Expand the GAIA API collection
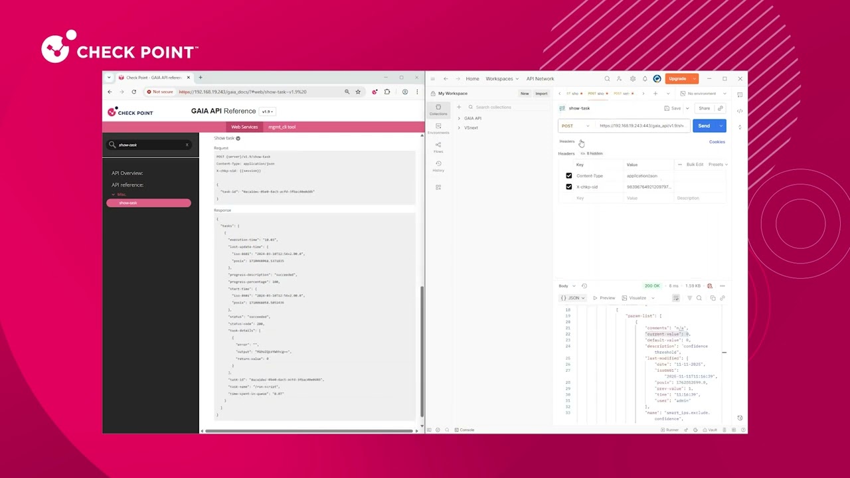Image resolution: width=850 pixels, height=478 pixels. click(x=459, y=118)
